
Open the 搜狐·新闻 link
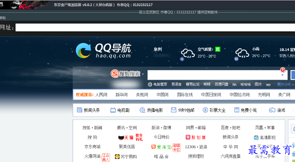click(92, 128)
